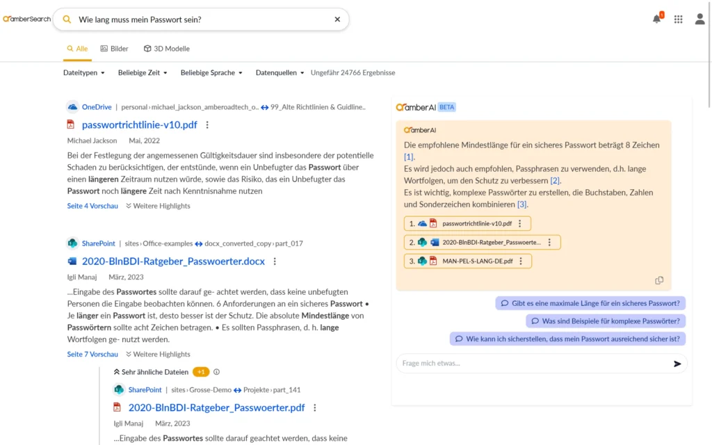Switch to the Bilder tab

pyautogui.click(x=115, y=49)
